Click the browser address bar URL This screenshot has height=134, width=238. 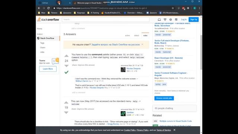[x=102, y=8]
